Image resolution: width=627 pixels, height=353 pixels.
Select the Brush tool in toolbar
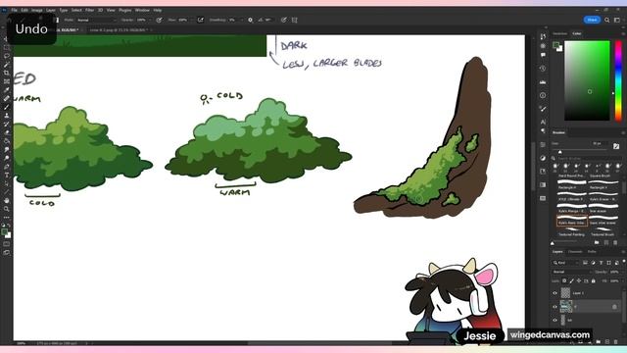coord(7,107)
